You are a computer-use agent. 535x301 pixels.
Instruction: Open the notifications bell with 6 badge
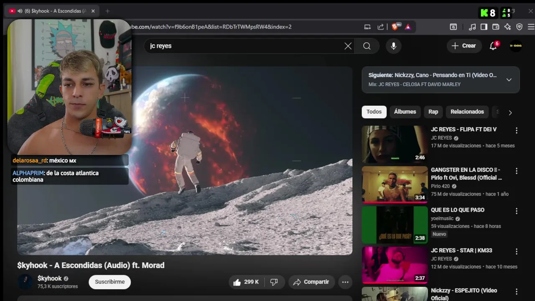click(494, 46)
